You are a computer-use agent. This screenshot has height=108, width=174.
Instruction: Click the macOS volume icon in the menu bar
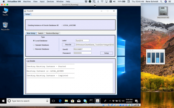(x=115, y=1)
